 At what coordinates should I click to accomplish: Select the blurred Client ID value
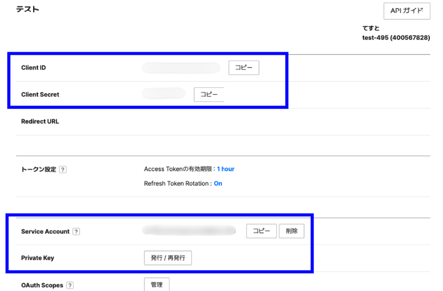point(181,68)
